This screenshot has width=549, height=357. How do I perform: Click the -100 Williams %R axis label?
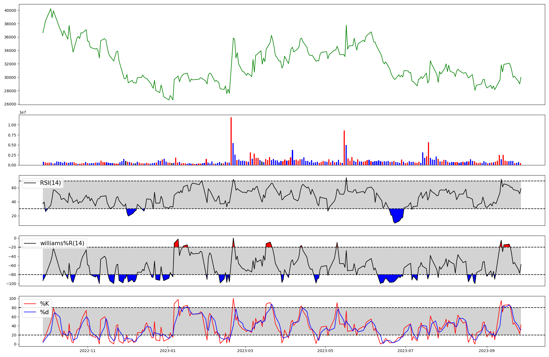point(11,284)
